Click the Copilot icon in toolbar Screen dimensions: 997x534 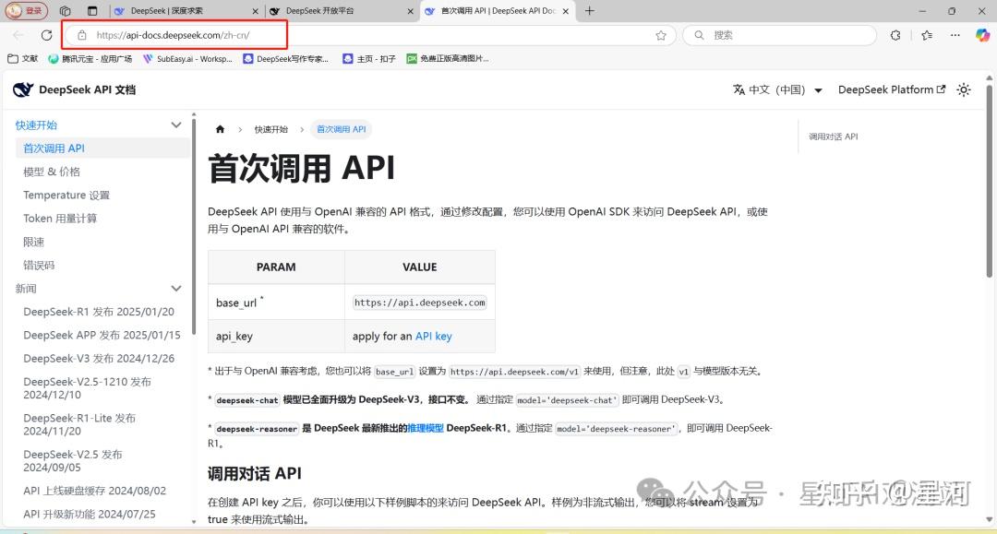(982, 36)
